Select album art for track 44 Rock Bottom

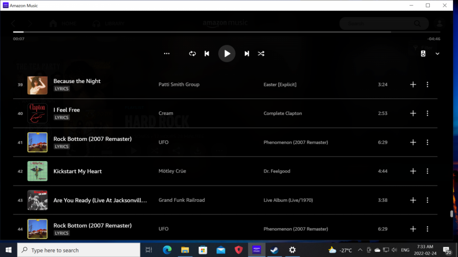coord(38,229)
